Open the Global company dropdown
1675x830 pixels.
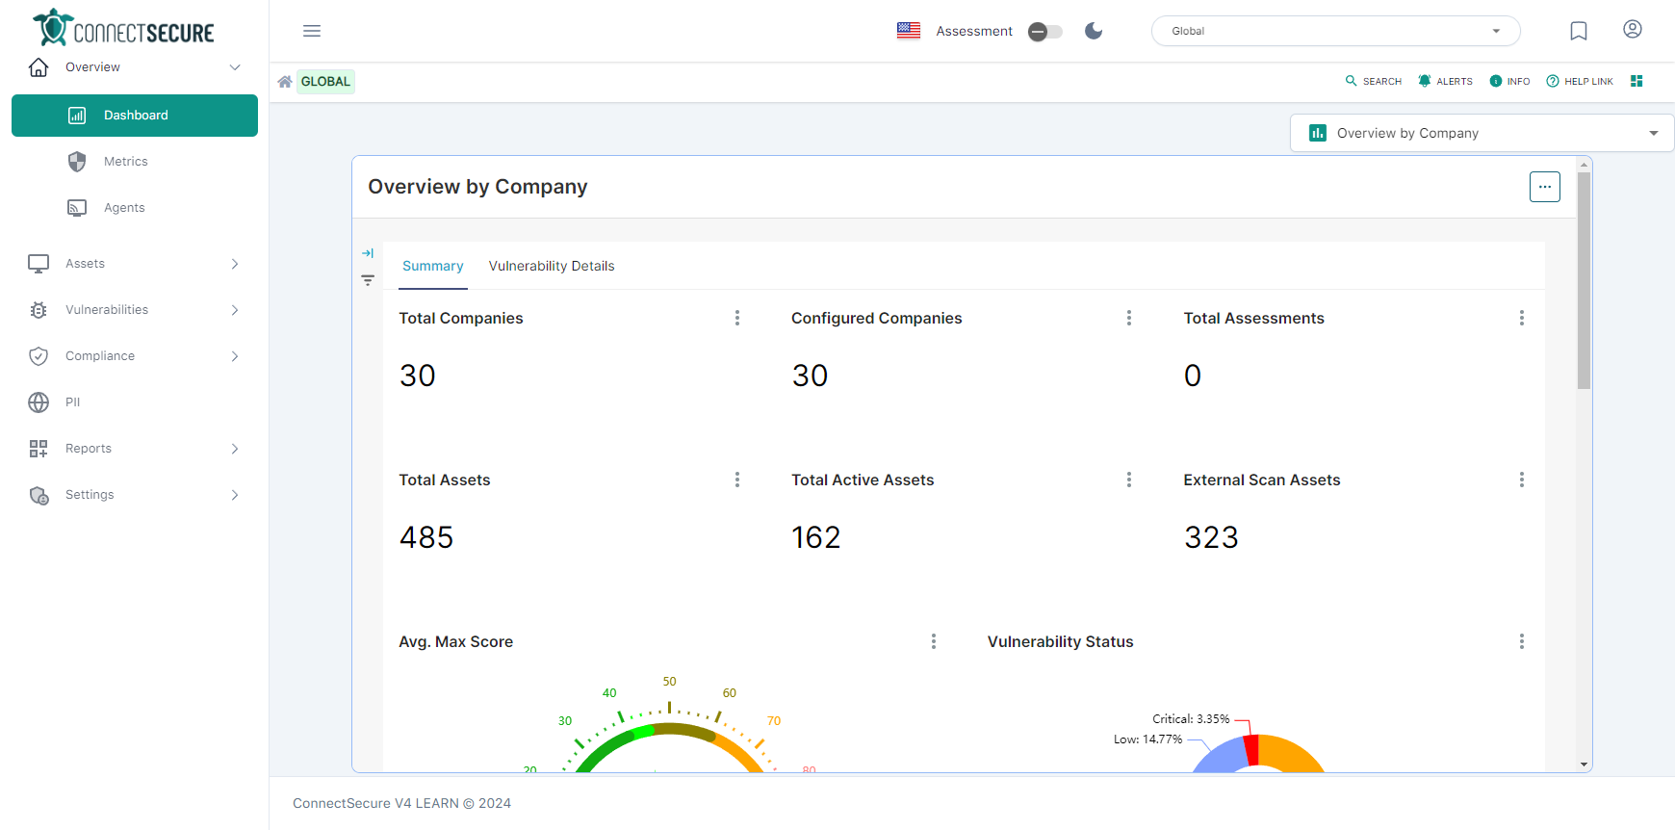1335,31
